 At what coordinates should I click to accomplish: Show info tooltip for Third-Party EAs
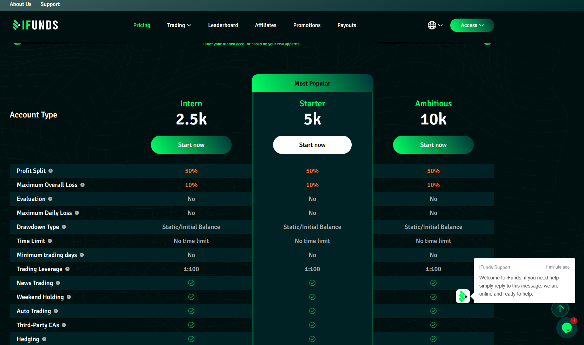tap(64, 325)
